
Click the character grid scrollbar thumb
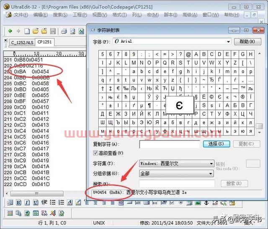pos(259,126)
